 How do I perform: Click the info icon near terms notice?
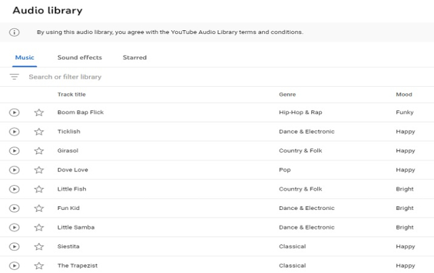[x=14, y=32]
